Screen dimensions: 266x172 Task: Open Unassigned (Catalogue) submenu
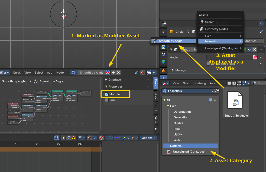pyautogui.click(x=220, y=48)
